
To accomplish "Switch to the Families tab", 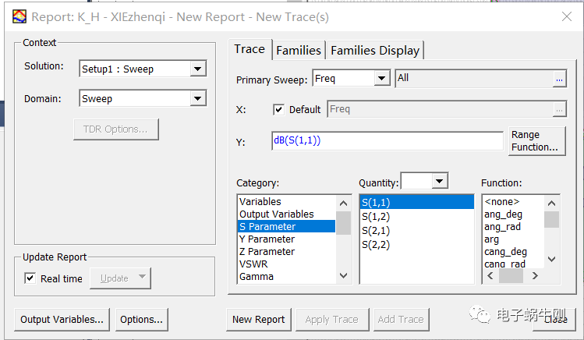I will [x=298, y=50].
